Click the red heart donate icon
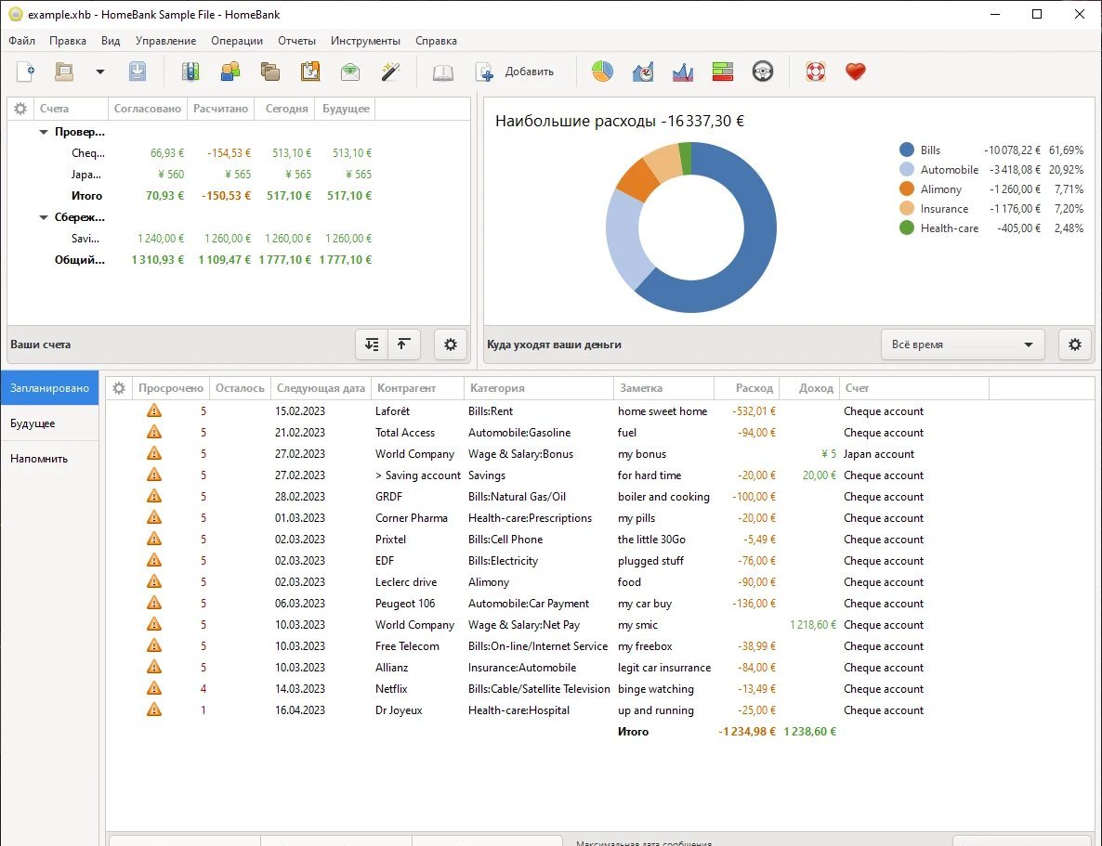1102x846 pixels. point(856,72)
